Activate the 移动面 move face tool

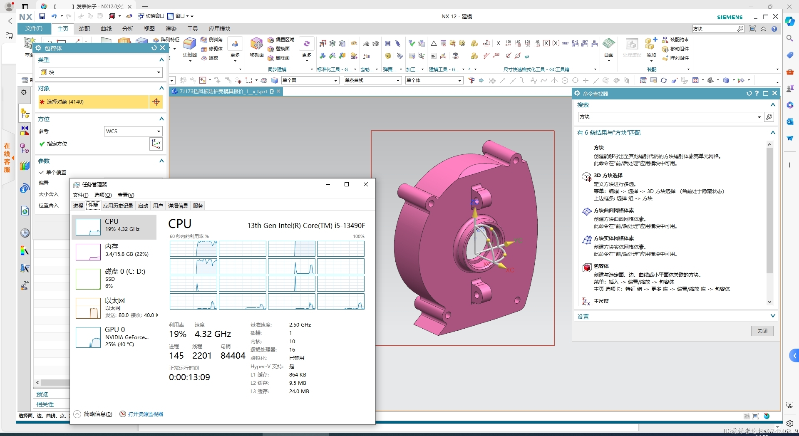[x=257, y=47]
